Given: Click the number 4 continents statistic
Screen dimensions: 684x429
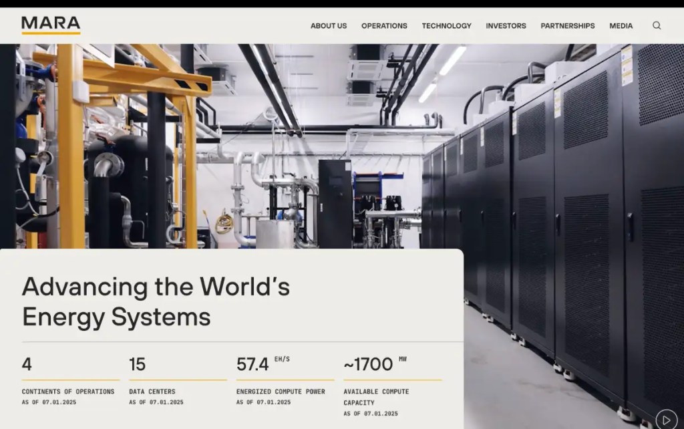Looking at the screenshot, I should [27, 364].
